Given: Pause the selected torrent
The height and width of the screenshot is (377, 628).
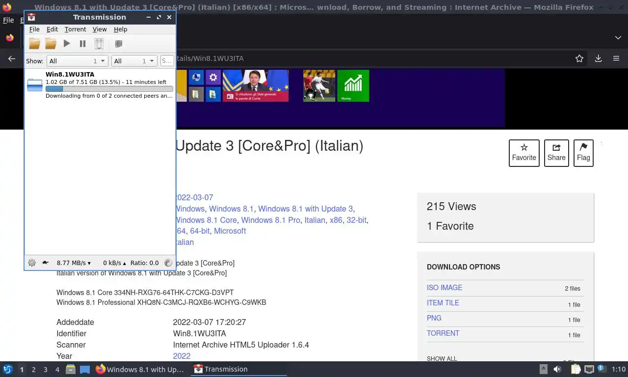Looking at the screenshot, I should 82,44.
